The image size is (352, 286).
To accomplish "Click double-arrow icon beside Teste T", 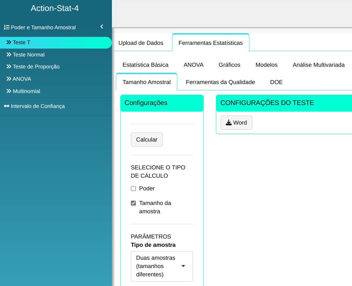I will click(9, 43).
